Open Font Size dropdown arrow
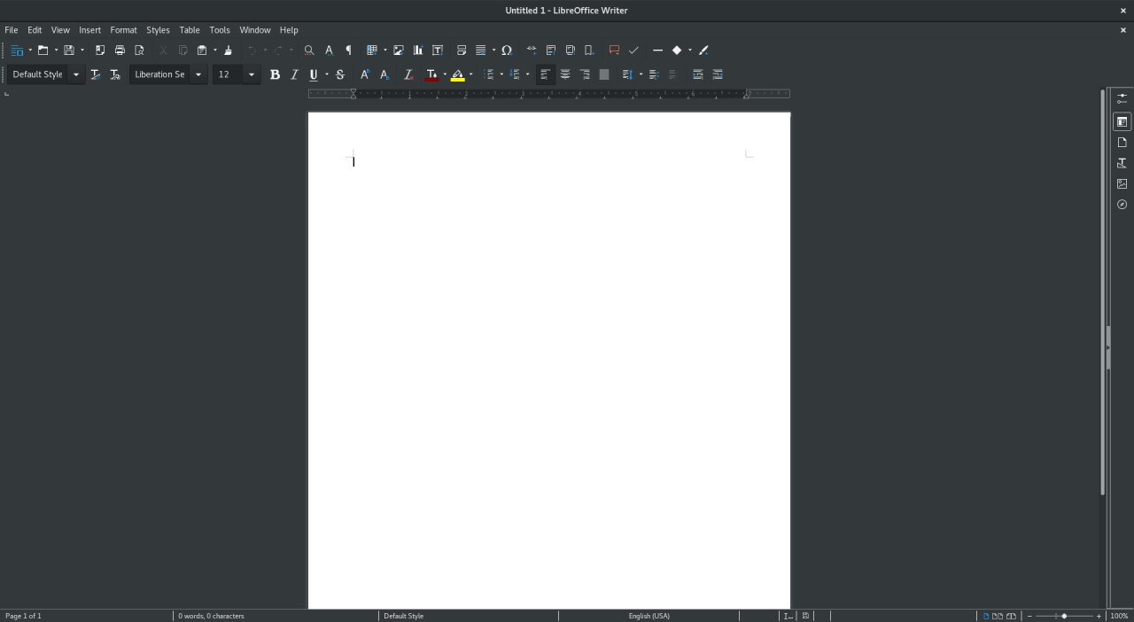 [x=252, y=74]
